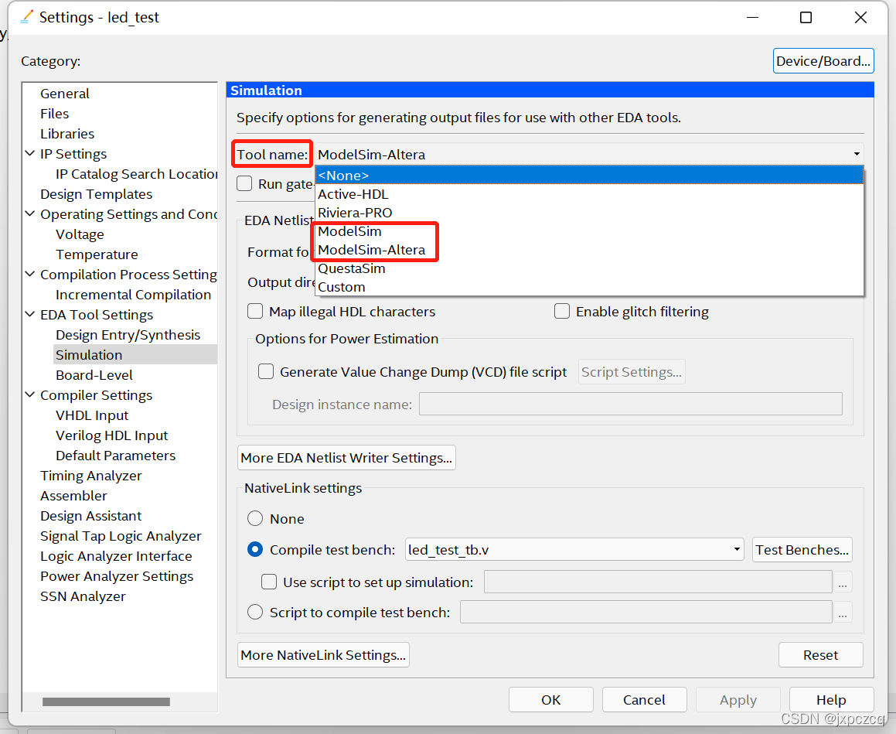This screenshot has height=734, width=896.
Task: Select Incremental Compilation item
Action: (133, 295)
